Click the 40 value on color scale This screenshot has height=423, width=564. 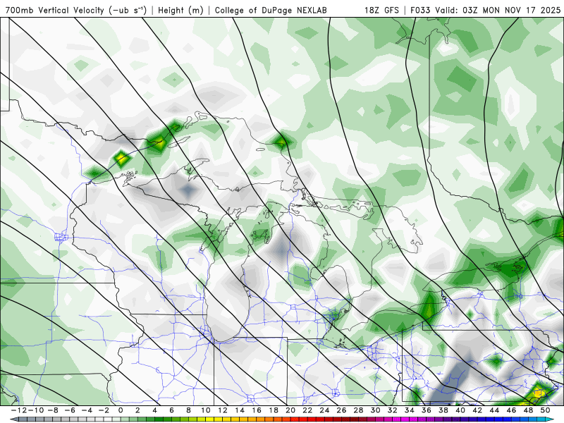pos(460,410)
